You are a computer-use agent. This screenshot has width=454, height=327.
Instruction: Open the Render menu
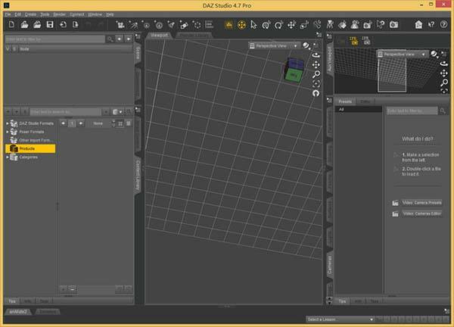coord(59,14)
